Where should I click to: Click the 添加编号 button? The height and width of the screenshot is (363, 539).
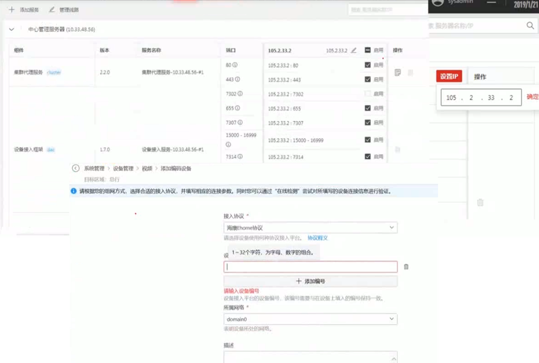(x=310, y=281)
